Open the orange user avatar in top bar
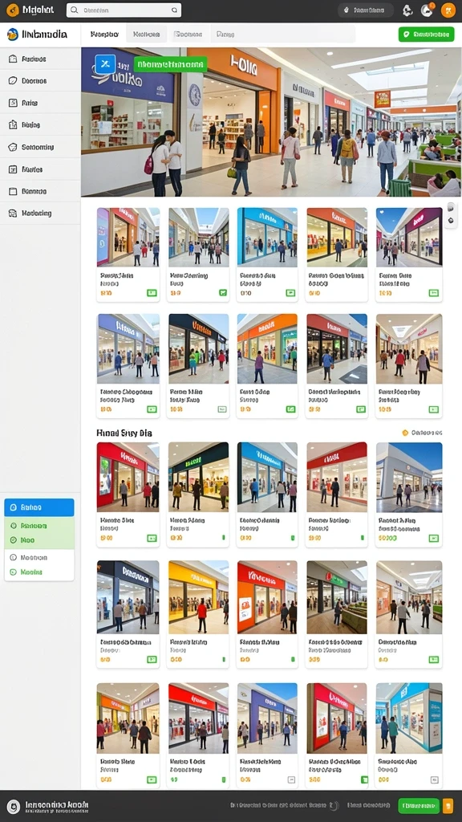Screen dimensions: 462x822 point(448,10)
